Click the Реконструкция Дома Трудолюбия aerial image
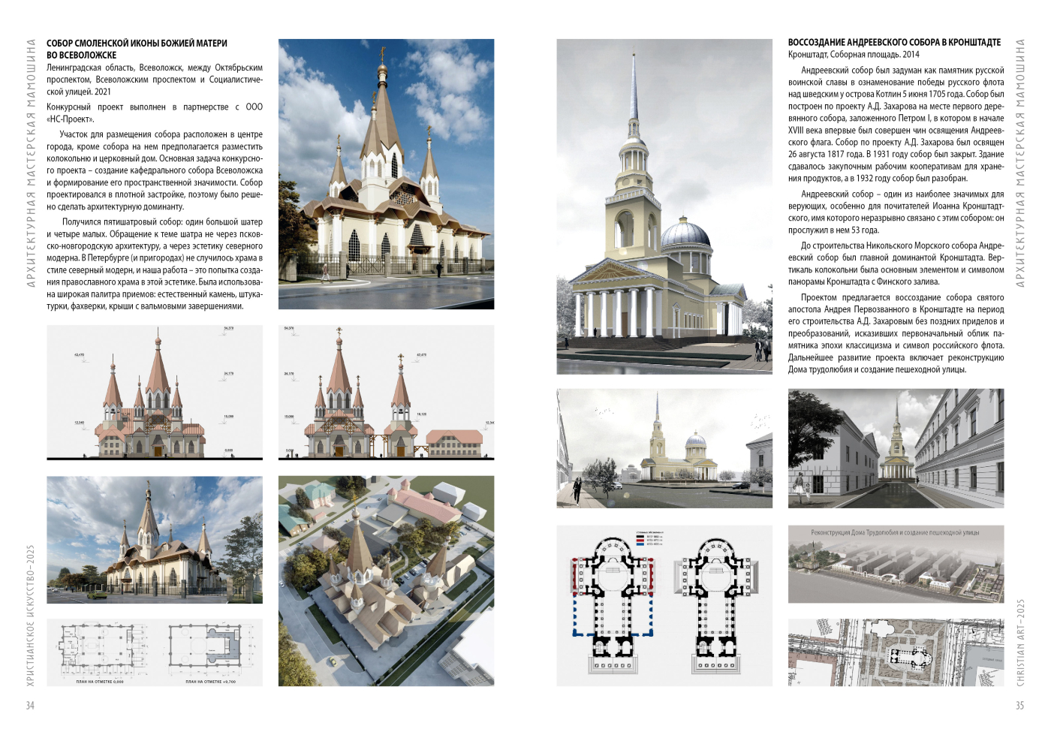The width and height of the screenshot is (1051, 741). [x=896, y=564]
